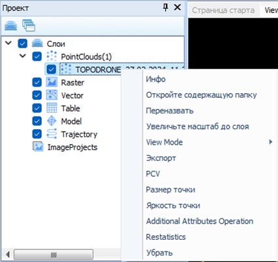Toggle the Table checkbox
This screenshot has height=262, width=278.
pyautogui.click(x=37, y=108)
